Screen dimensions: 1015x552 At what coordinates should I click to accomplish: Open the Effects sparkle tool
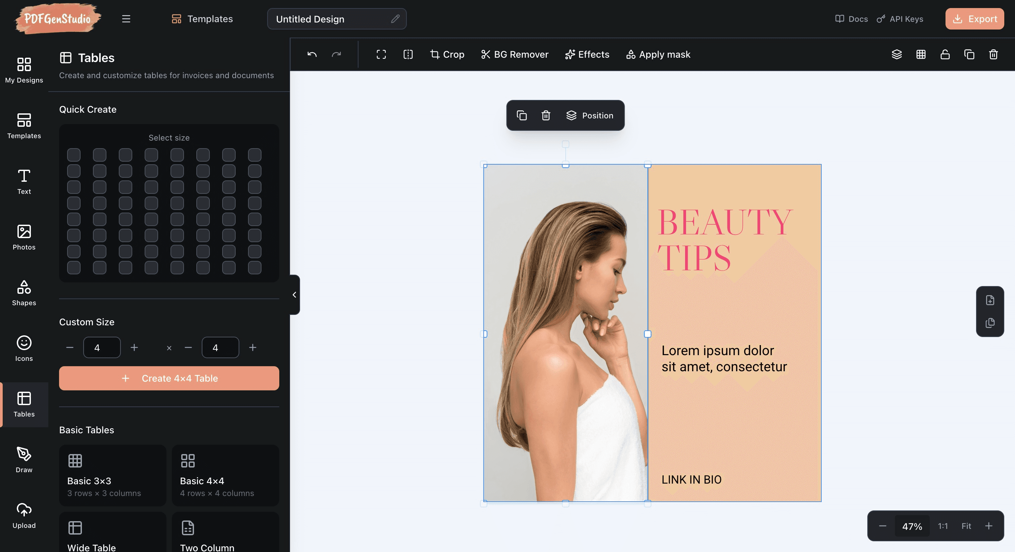pos(587,54)
